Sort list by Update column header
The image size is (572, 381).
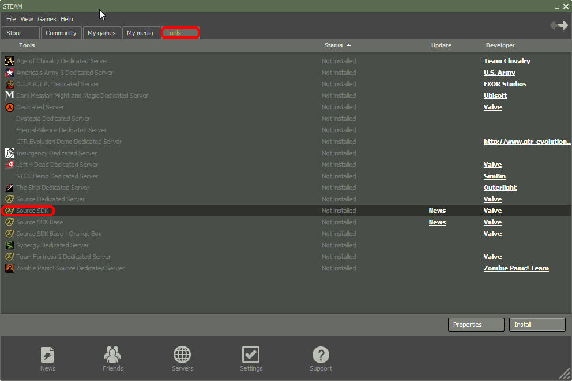(441, 45)
